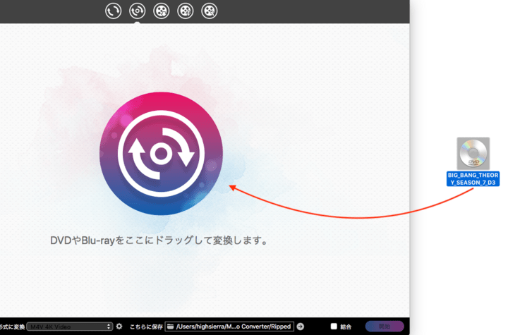Switch to the video converter tab icon

tap(114, 10)
